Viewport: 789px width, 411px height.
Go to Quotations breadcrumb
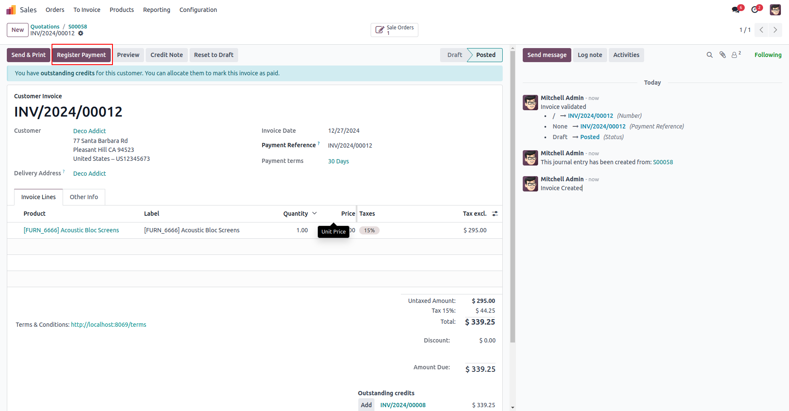pos(45,26)
